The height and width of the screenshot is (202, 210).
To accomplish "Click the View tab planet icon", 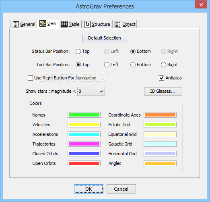I will pos(43,23).
